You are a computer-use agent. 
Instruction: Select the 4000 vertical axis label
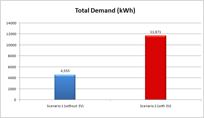click(12, 78)
